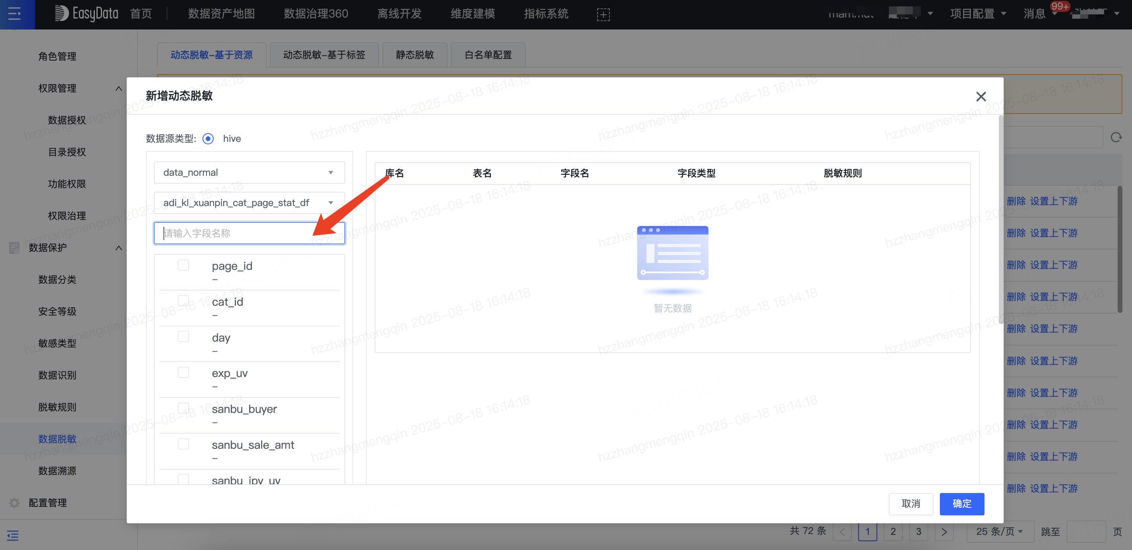Close the 新增动态脱敏 dialog with X icon
The height and width of the screenshot is (550, 1132).
[x=981, y=96]
